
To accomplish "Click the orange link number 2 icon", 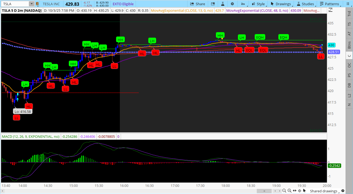I will 37,4.
